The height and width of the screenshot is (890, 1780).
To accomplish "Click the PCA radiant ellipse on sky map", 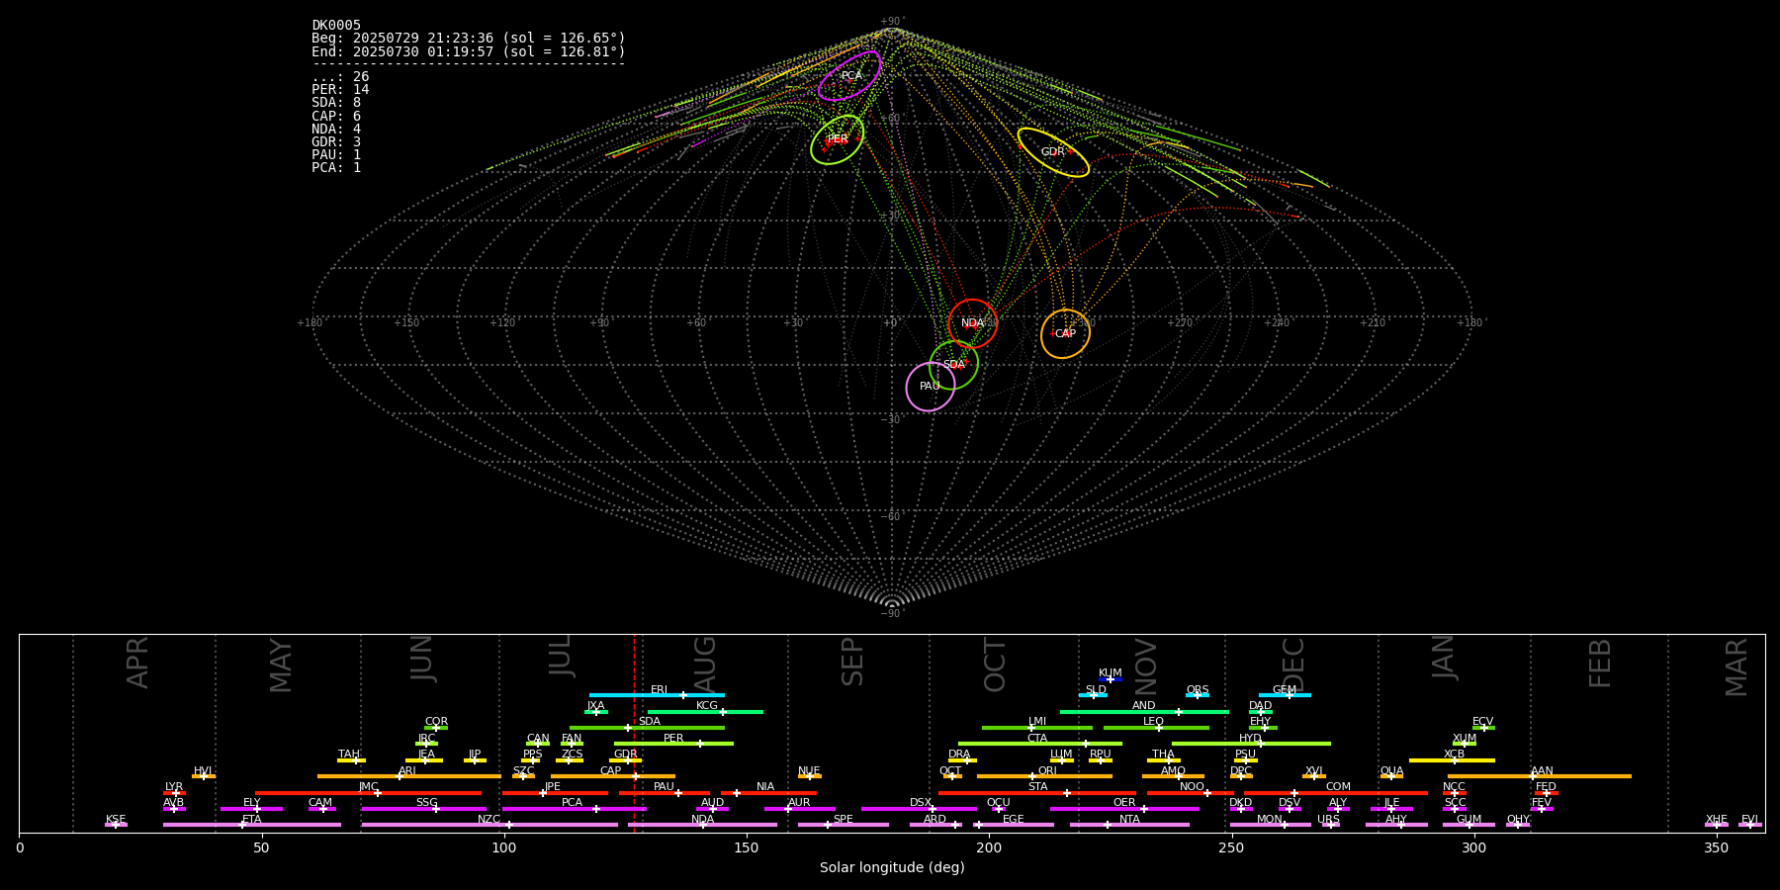I will (x=849, y=76).
